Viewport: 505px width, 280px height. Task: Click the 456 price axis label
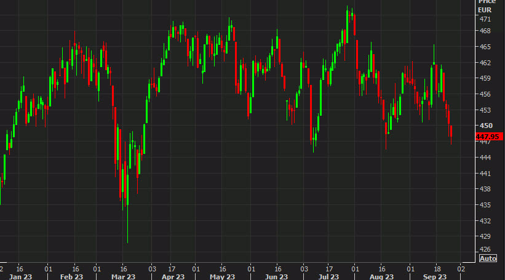[x=485, y=94]
